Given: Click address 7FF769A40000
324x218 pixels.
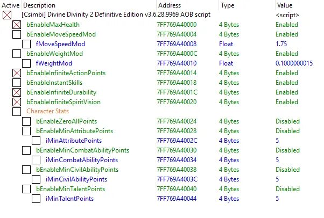Looking at the screenshot, I should 177,25.
